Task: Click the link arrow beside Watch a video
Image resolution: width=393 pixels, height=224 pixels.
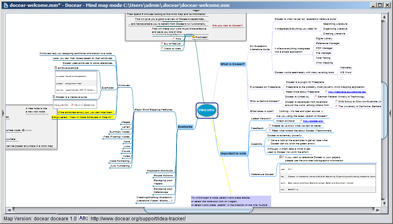Action: point(162,48)
